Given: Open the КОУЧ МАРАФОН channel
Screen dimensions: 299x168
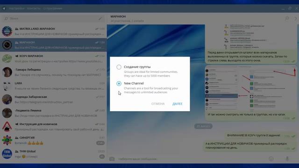Looking at the screenshot, I should [53, 58].
